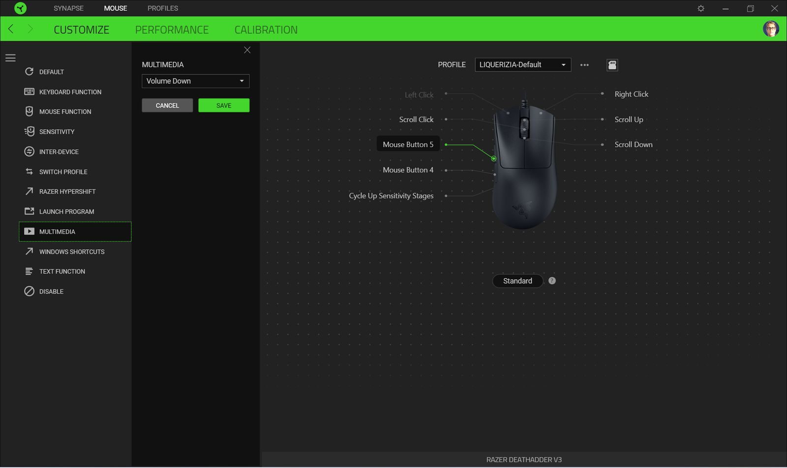Open the PROFILES menu
Image resolution: width=787 pixels, height=468 pixels.
coord(162,8)
